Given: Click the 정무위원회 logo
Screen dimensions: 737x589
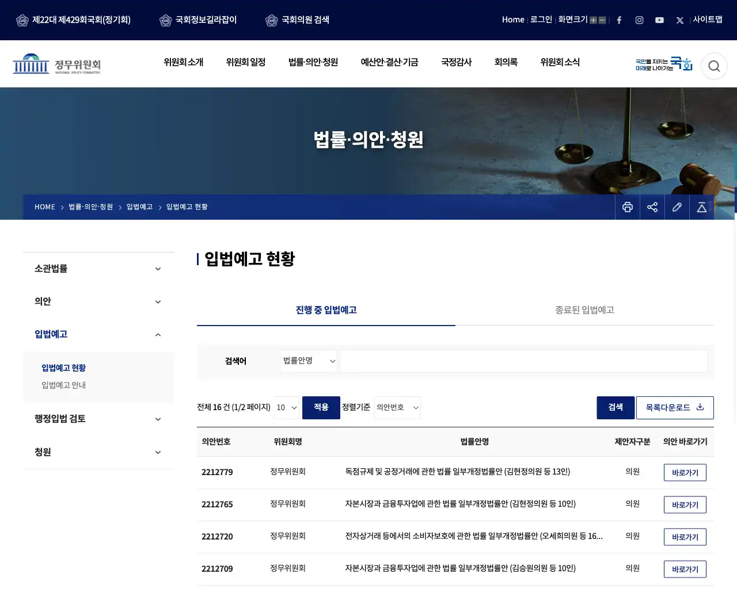Looking at the screenshot, I should [x=56, y=64].
